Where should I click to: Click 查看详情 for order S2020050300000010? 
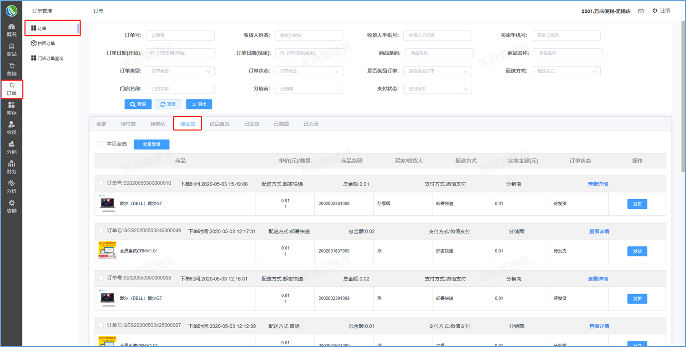coord(598,184)
